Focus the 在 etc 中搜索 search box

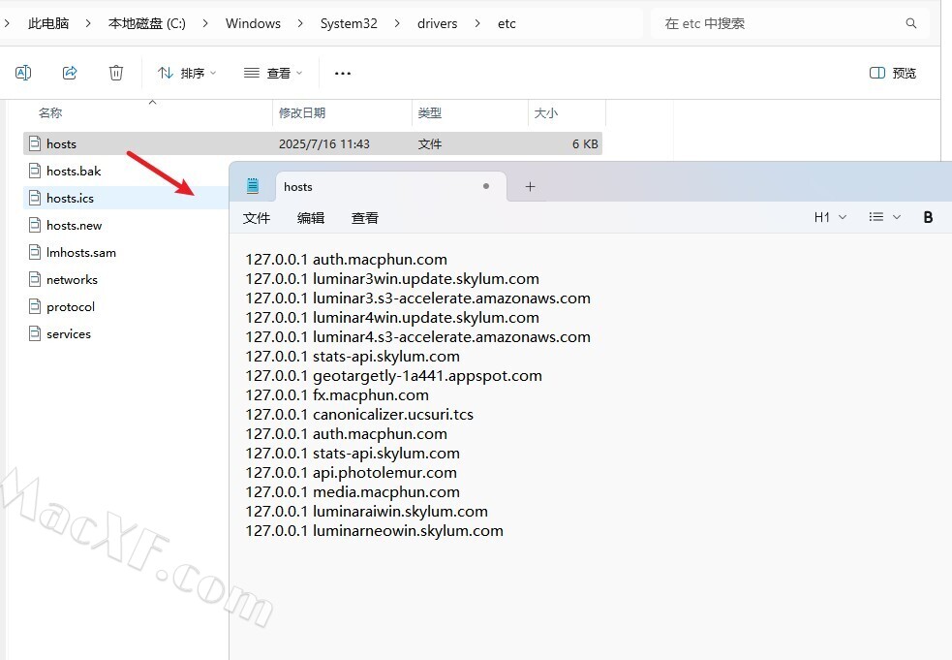[x=790, y=23]
